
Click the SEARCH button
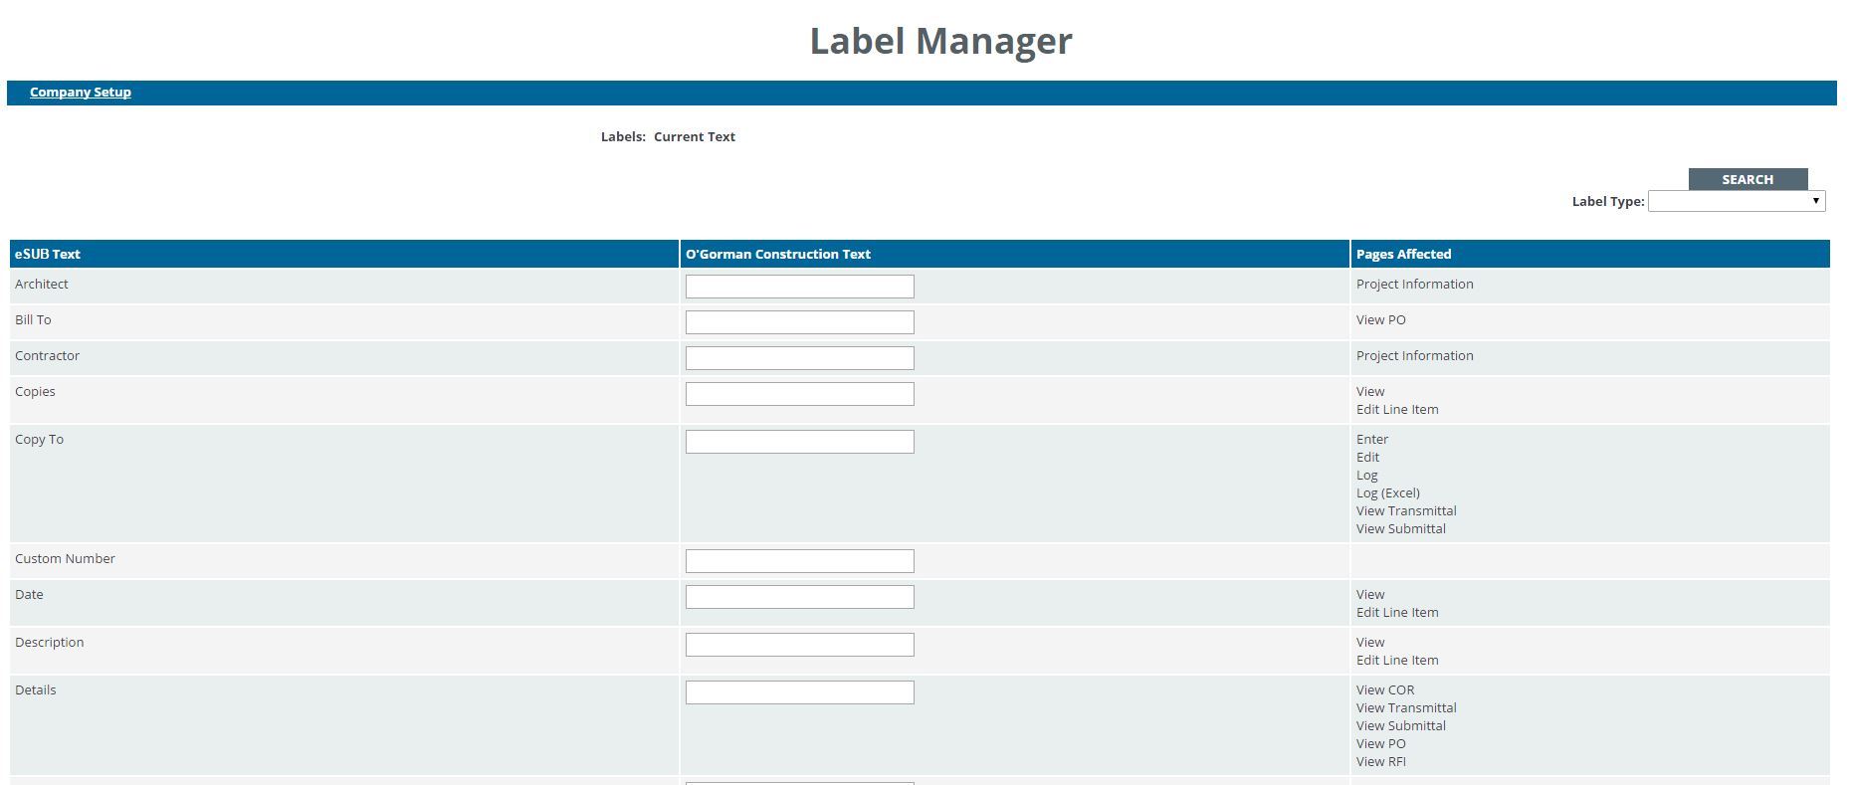click(x=1748, y=179)
